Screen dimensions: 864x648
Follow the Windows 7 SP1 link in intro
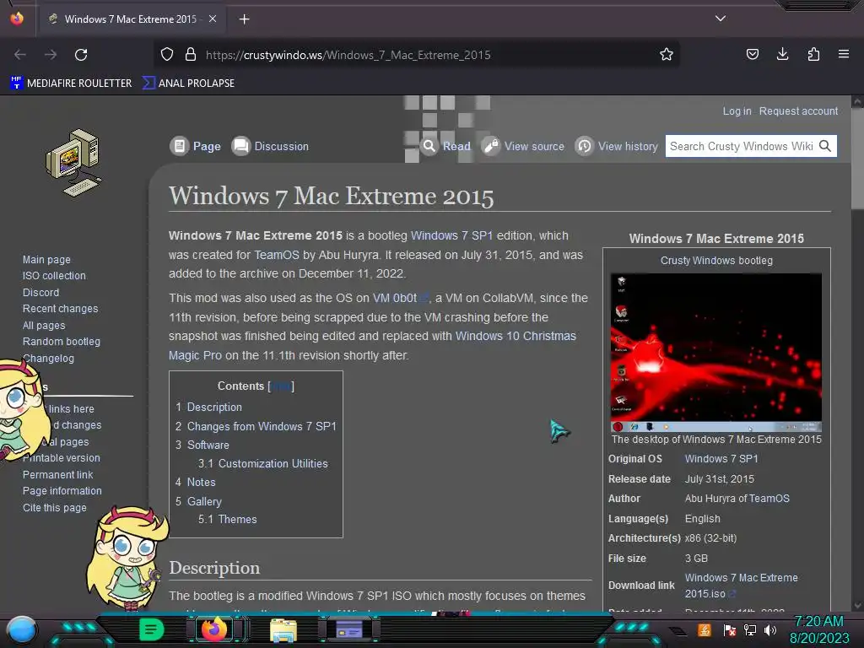[451, 236]
